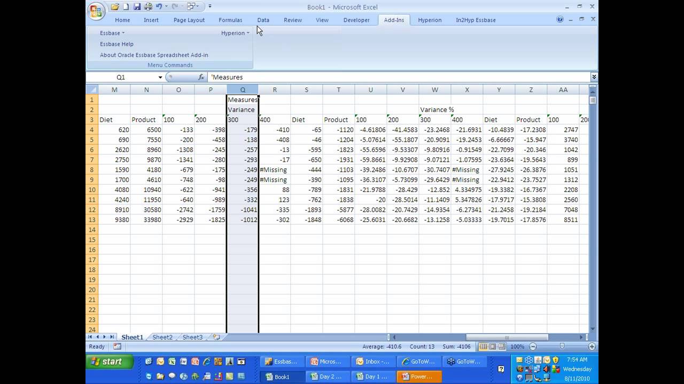
Task: Expand the Essbase menu dropdown
Action: [112, 33]
